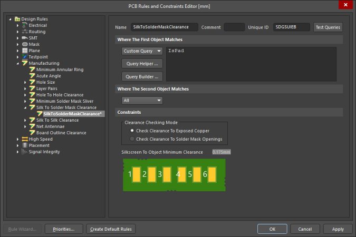Screen dimensions: 356x237
Task: Click the Silk To Solder Mask Clearance icon
Action: click(32, 107)
